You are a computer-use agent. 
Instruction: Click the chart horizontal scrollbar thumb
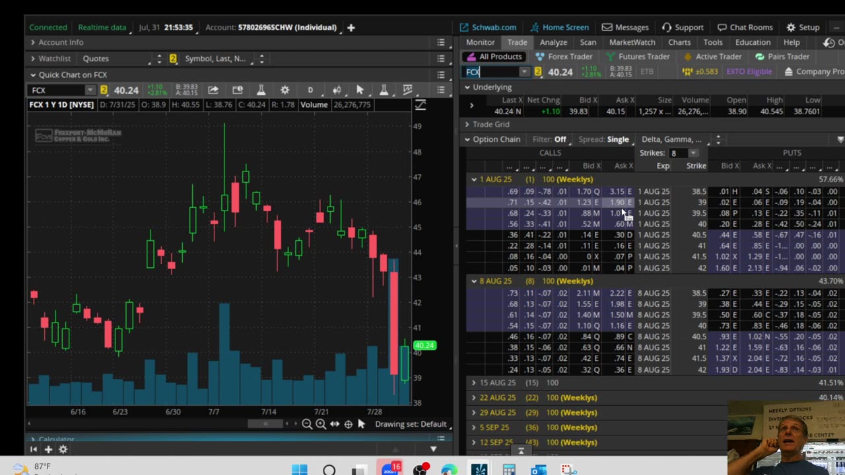265,424
